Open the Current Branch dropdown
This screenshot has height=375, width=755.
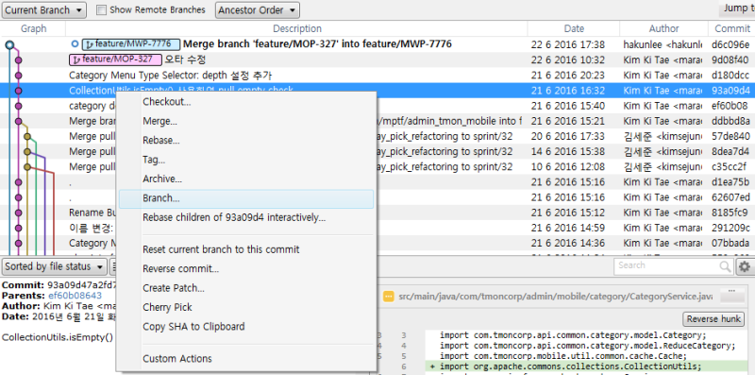pyautogui.click(x=44, y=9)
